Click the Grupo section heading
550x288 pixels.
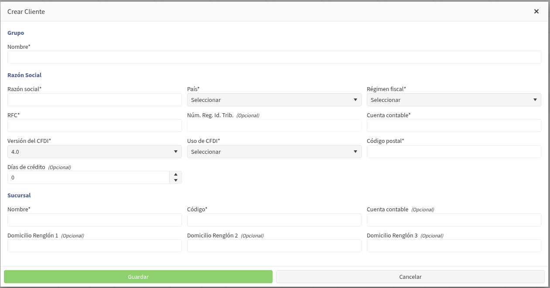coord(16,33)
